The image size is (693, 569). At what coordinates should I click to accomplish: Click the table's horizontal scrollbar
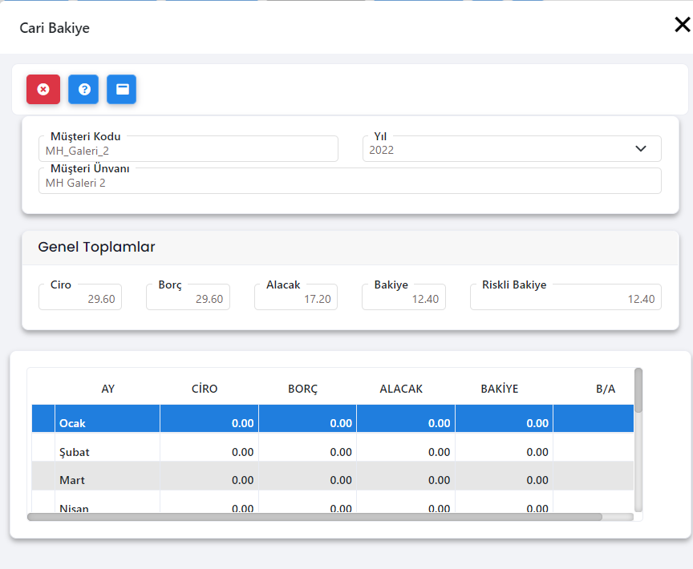click(314, 517)
